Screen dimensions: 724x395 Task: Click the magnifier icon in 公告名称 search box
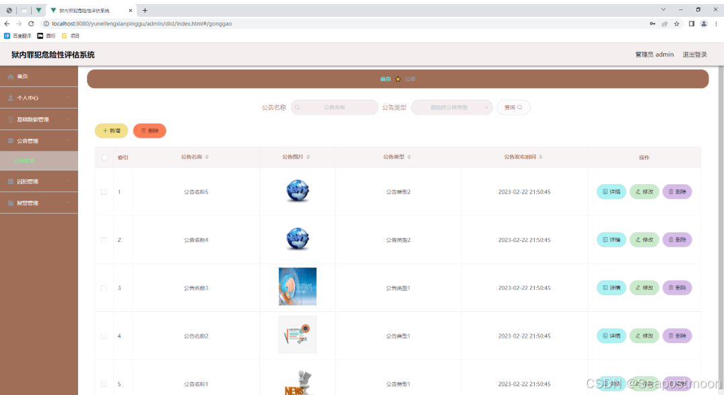[299, 107]
